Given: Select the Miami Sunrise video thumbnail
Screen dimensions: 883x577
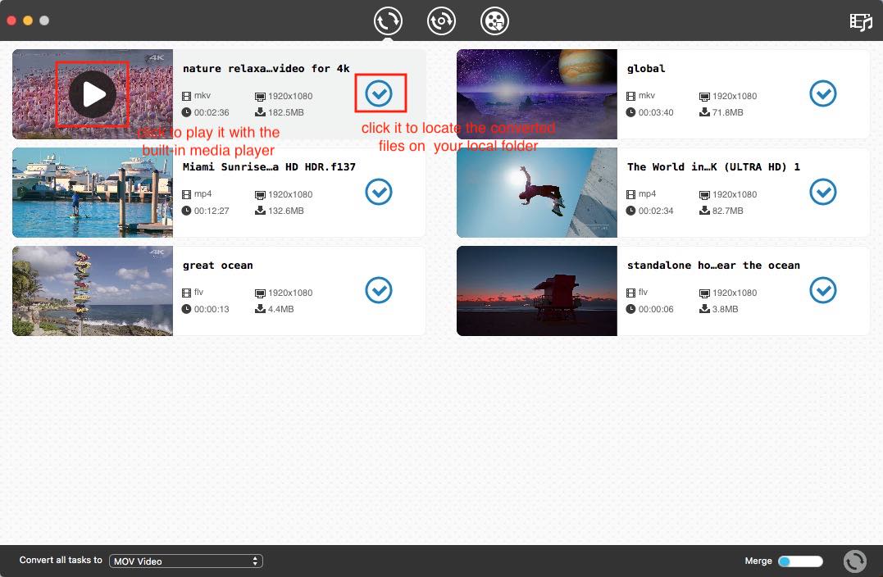Looking at the screenshot, I should [x=93, y=193].
